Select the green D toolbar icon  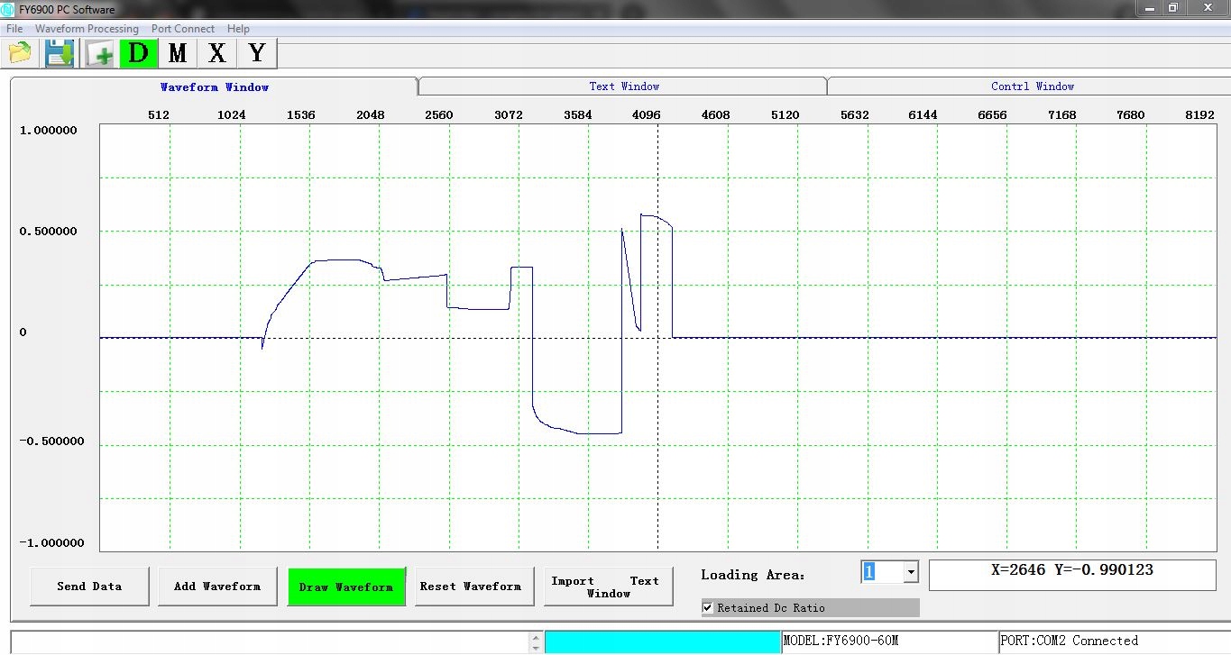(138, 53)
